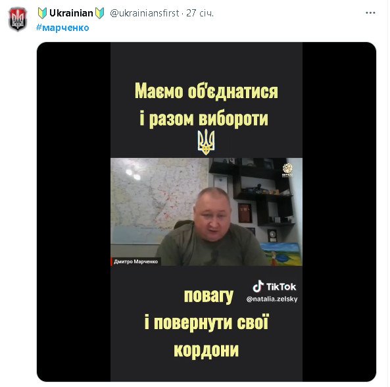Click the TikTok logo watermark
Viewport: 390px width, 387px height.
[274, 286]
